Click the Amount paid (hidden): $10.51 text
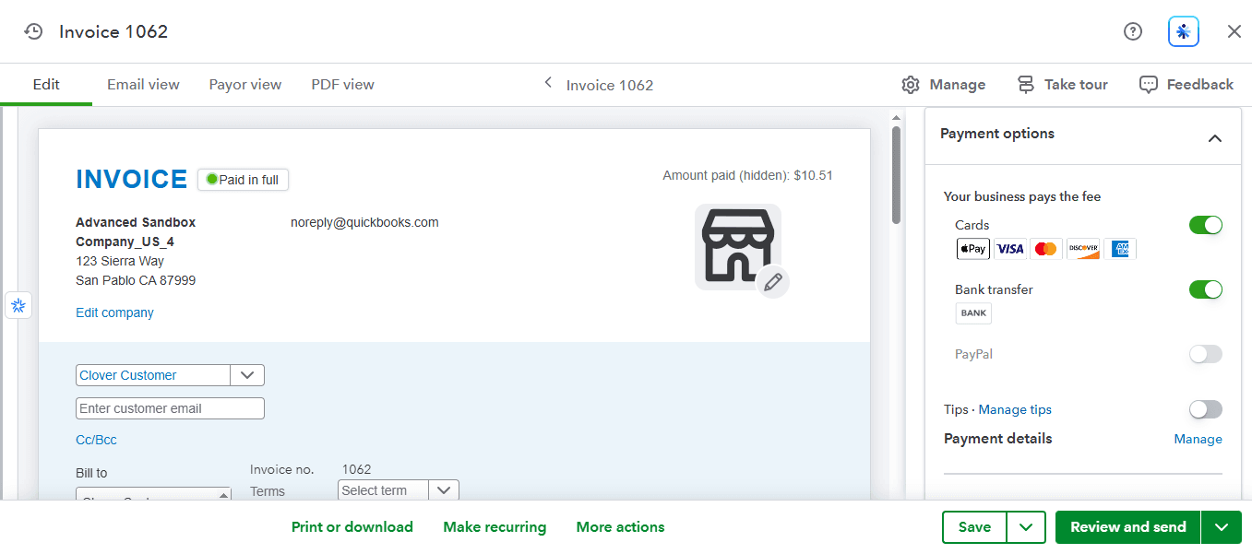Image resolution: width=1252 pixels, height=554 pixels. coord(747,175)
